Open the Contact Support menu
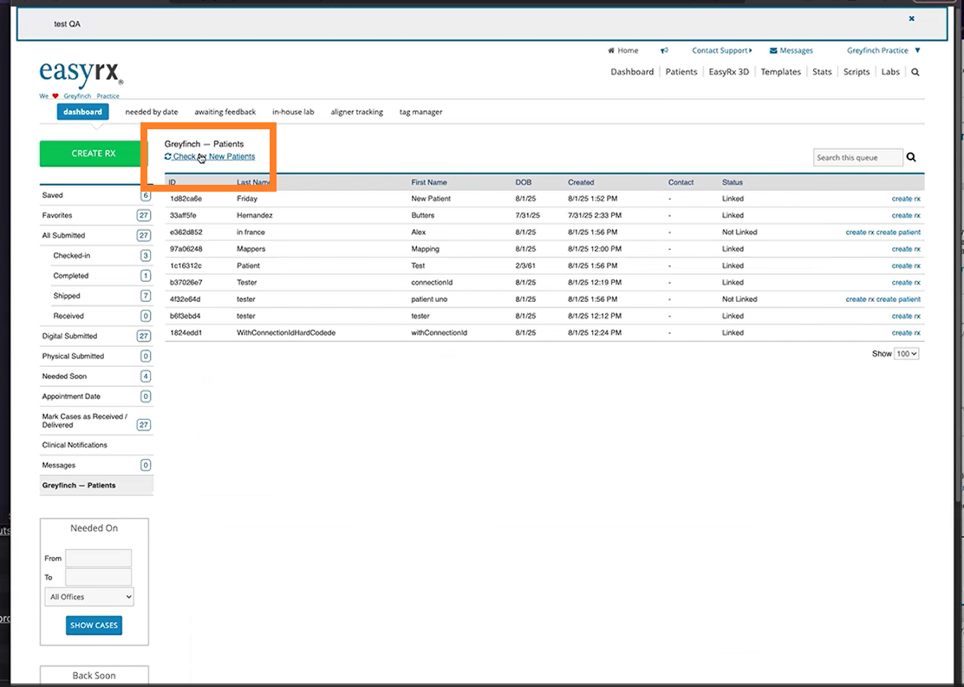This screenshot has height=687, width=964. click(722, 50)
